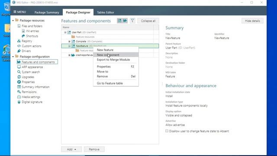Edit the Identifier value Newfeature
This screenshot has width=277, height=156.
click(222, 38)
